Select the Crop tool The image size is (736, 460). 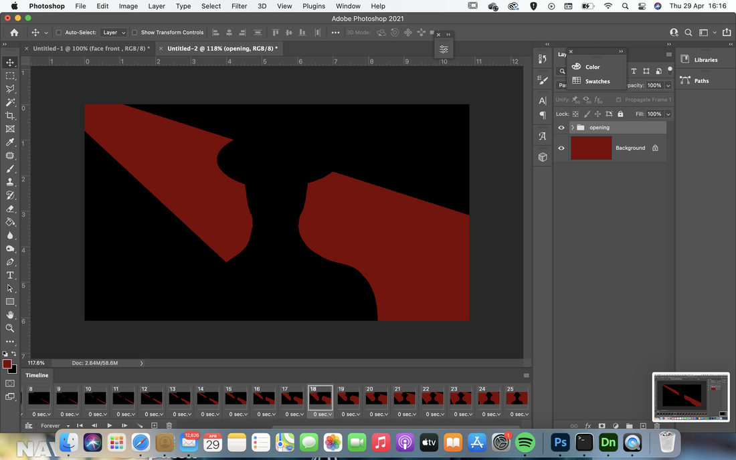tap(10, 116)
